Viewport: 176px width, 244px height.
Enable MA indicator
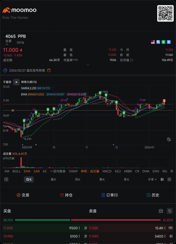click(7, 171)
